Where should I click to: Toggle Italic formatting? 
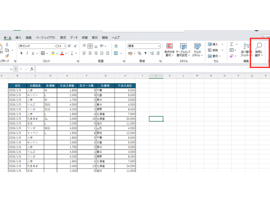click(27, 53)
